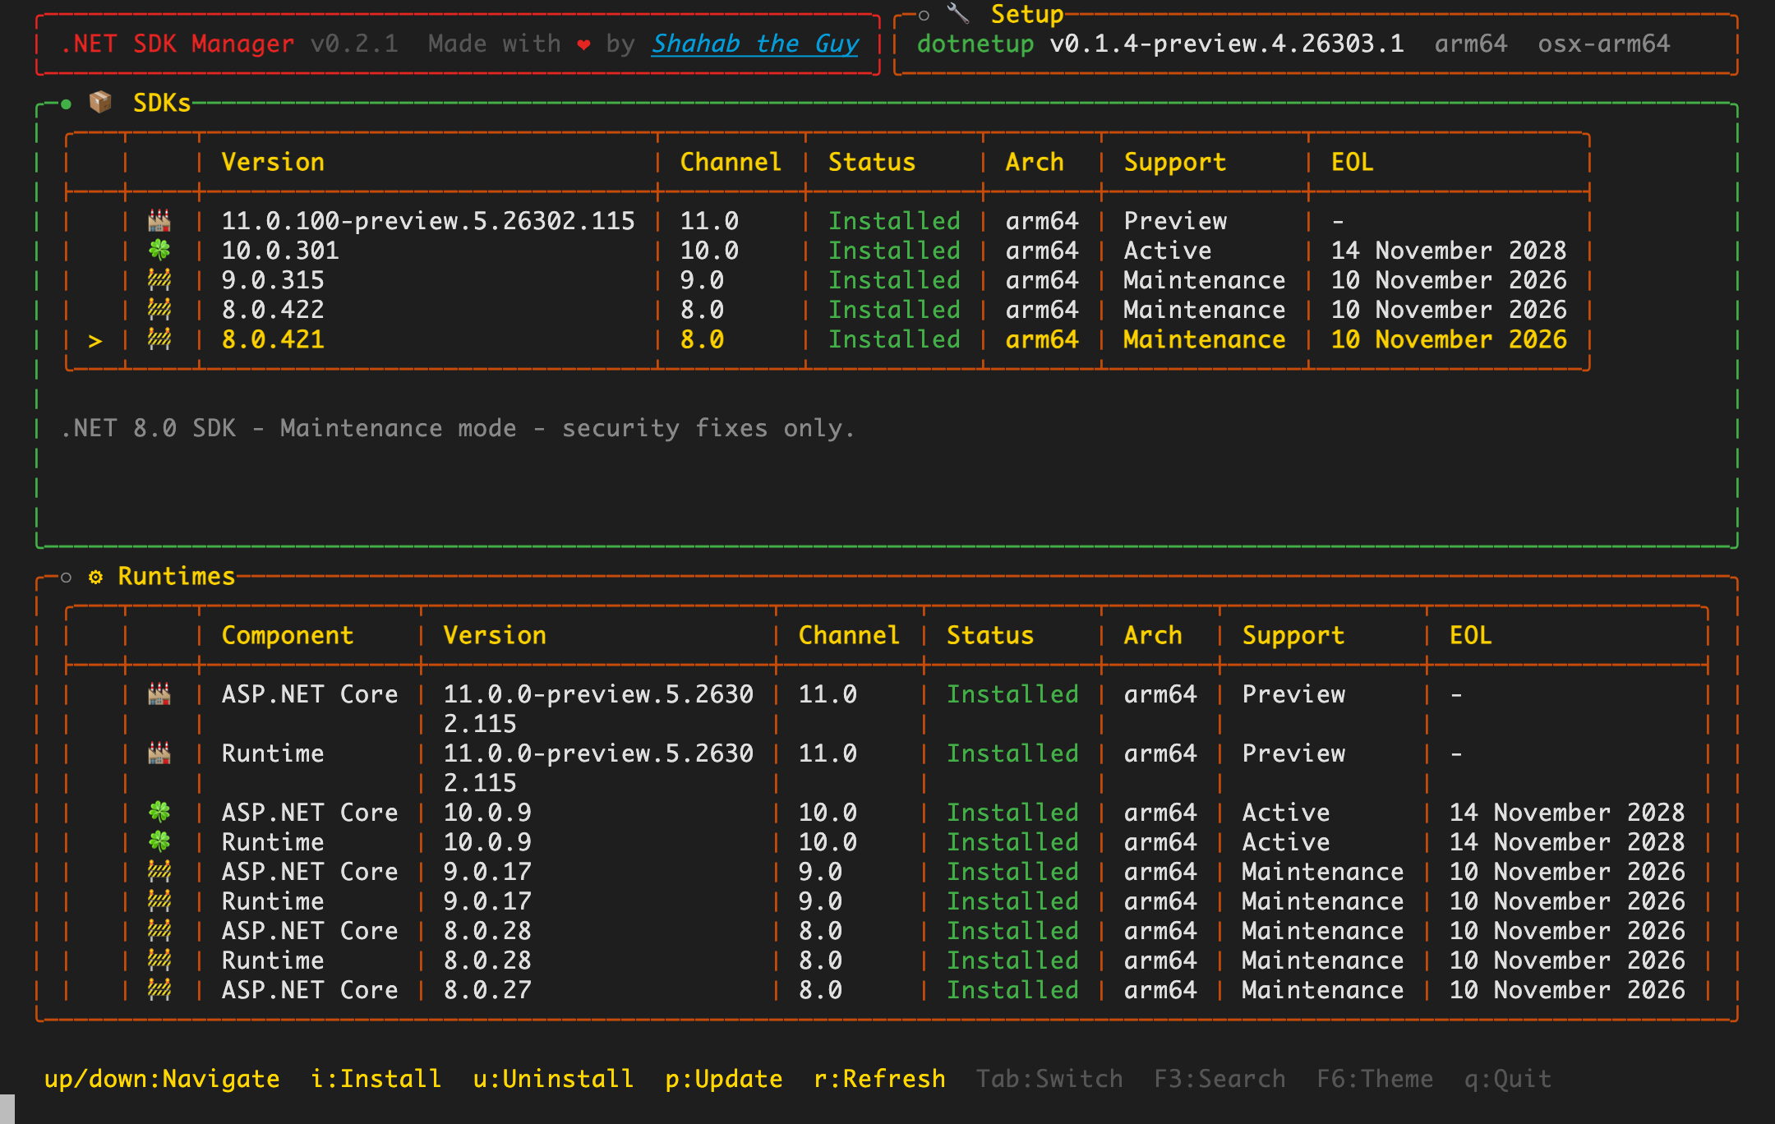Click the q:Quit shortcut
1775x1124 pixels.
(x=1508, y=1079)
